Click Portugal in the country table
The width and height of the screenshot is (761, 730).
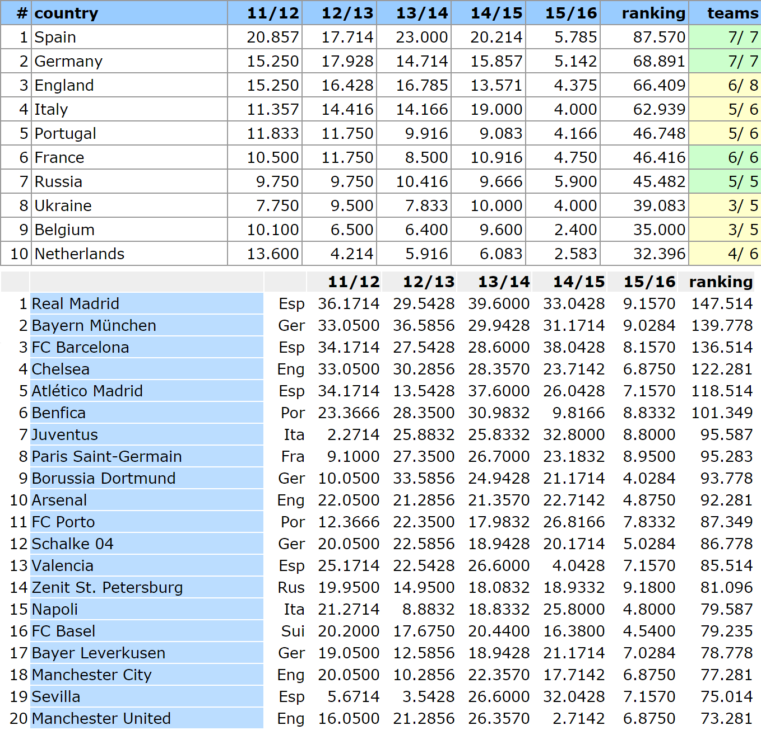pyautogui.click(x=65, y=133)
